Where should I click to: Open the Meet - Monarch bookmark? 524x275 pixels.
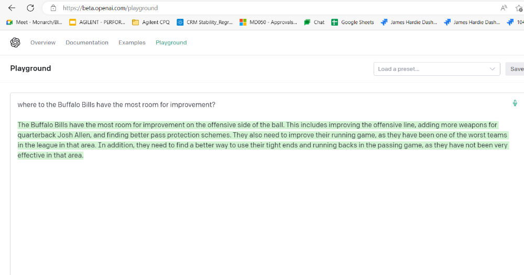pos(35,22)
